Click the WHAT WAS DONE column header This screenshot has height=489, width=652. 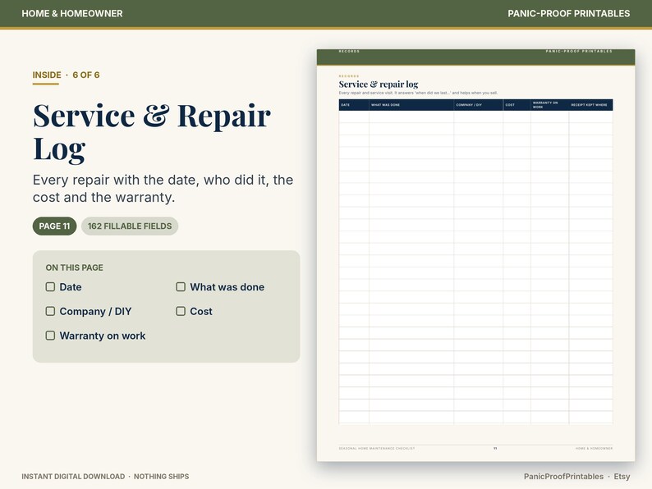pos(385,105)
